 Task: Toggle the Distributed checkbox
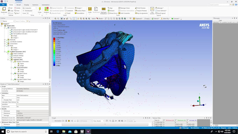point(23,10)
